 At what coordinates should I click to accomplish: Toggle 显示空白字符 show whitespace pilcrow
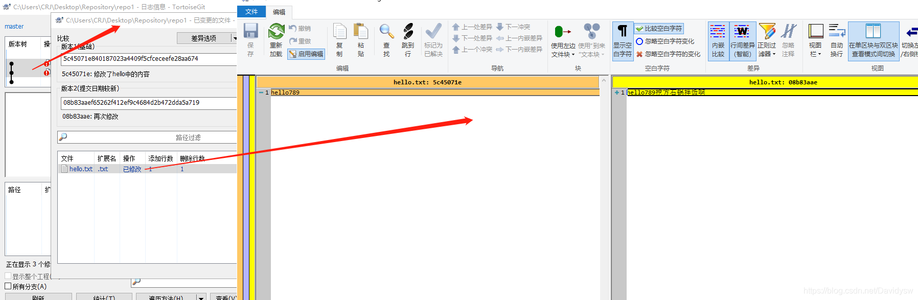pos(623,41)
